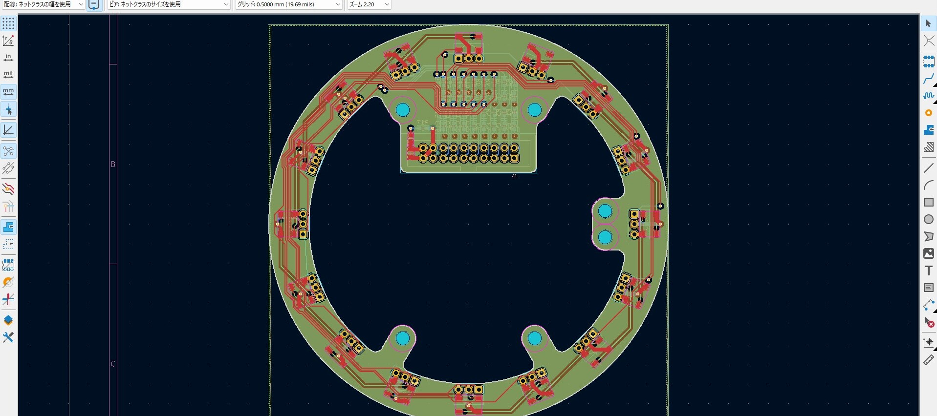Open the layers appearance manager icon

coord(8,320)
